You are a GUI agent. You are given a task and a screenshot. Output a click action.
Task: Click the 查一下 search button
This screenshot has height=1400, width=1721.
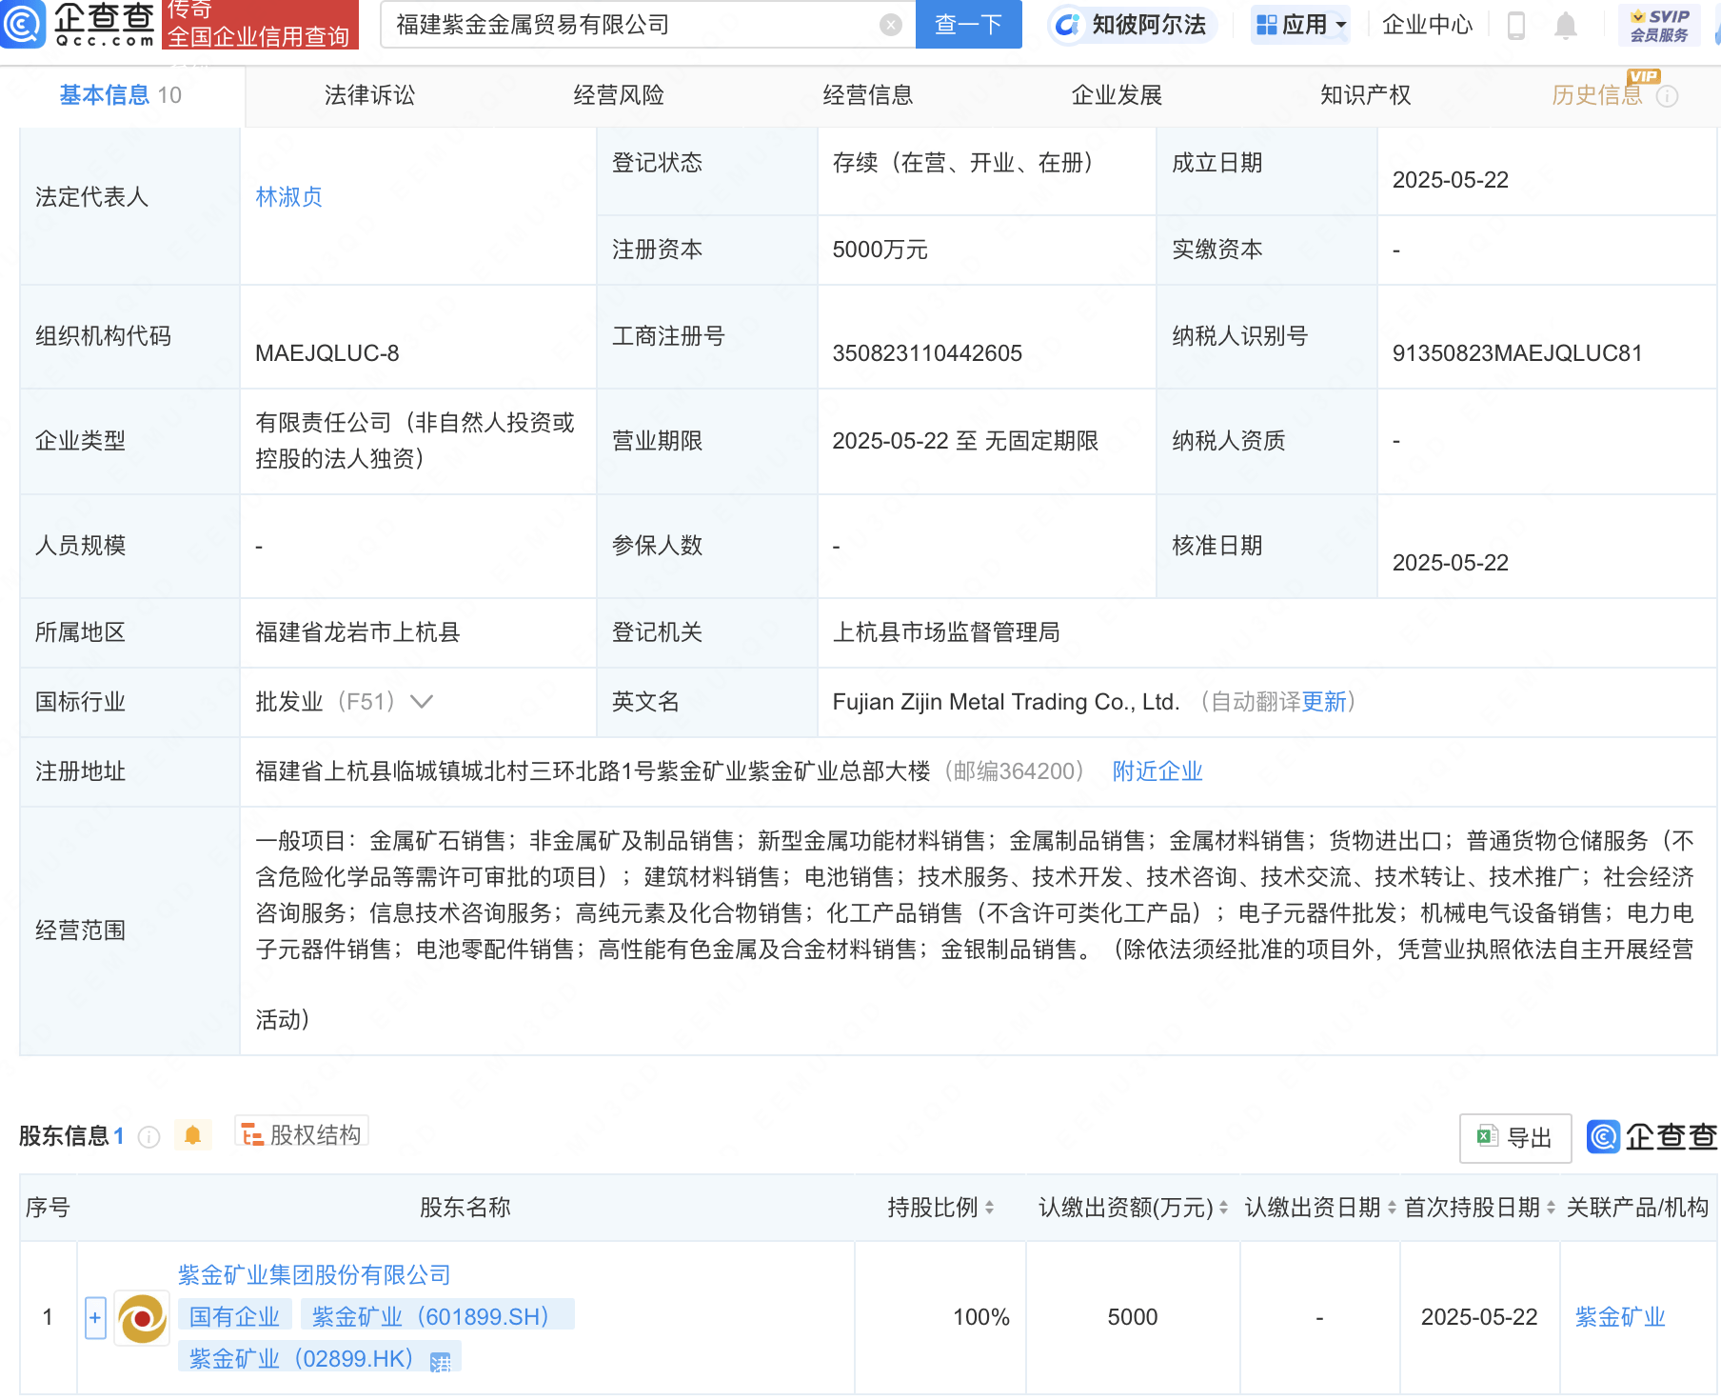(x=968, y=25)
